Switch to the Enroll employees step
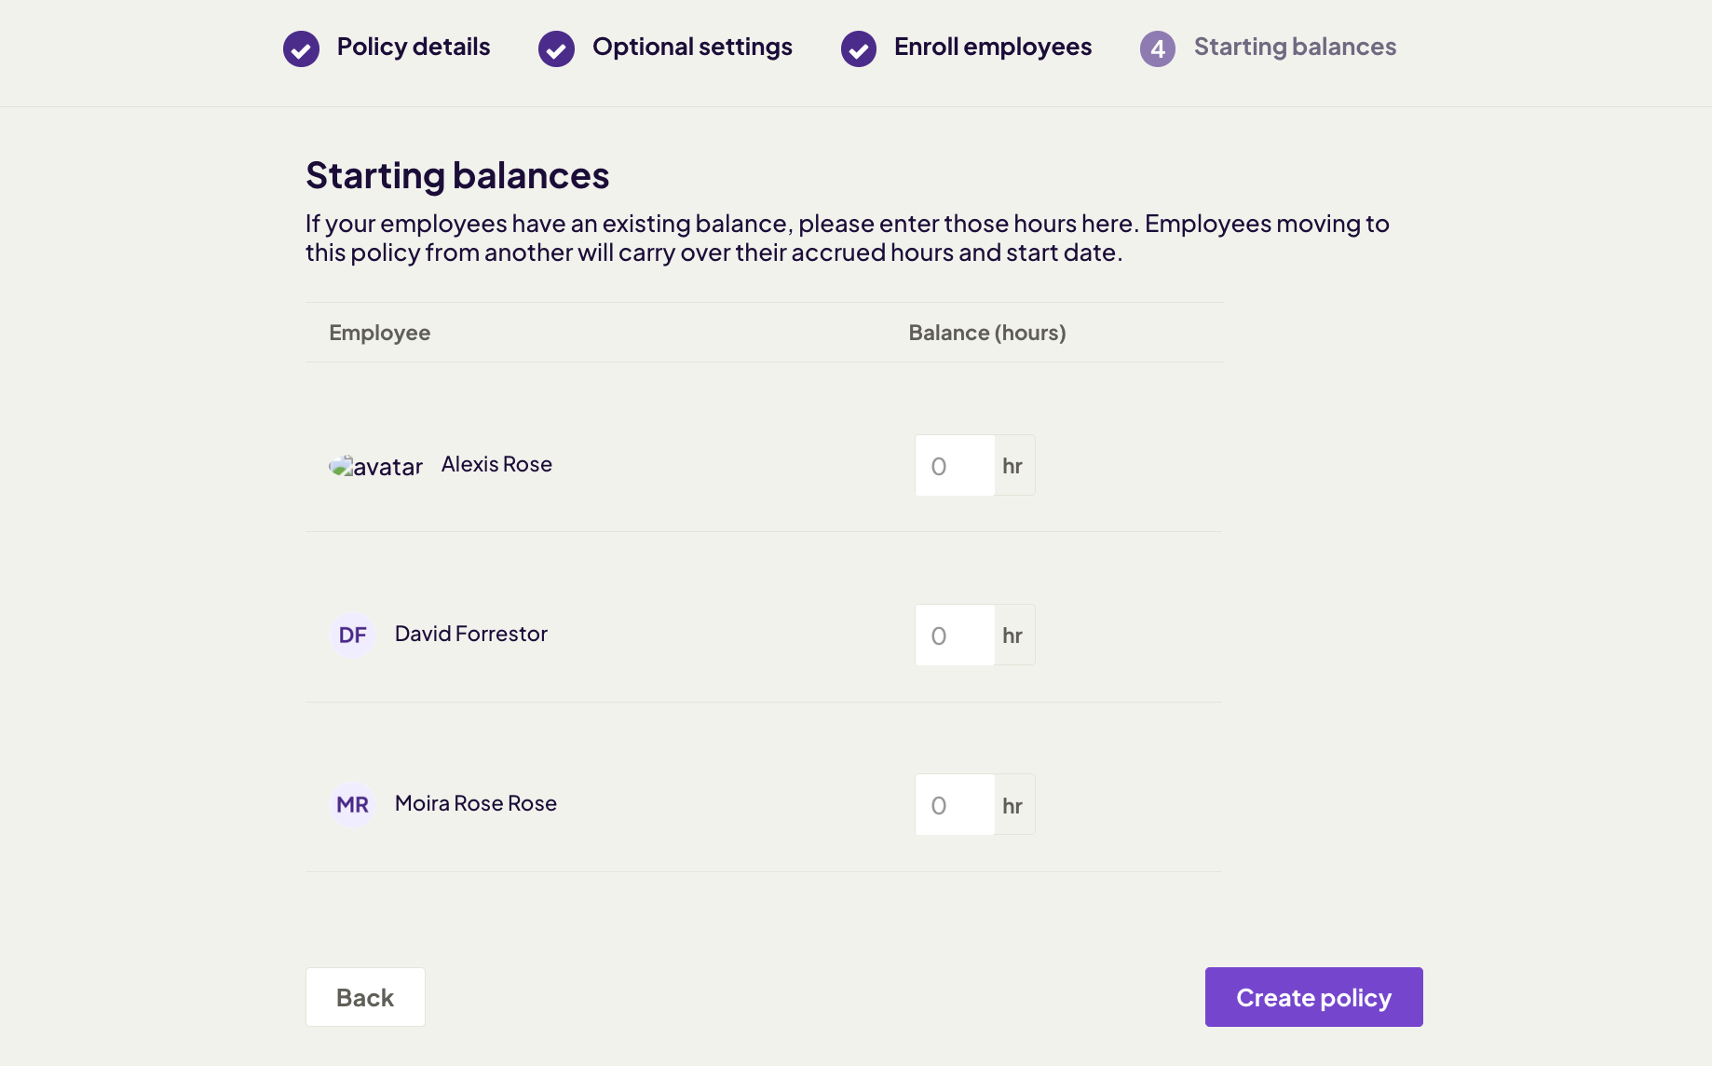This screenshot has height=1066, width=1712. pyautogui.click(x=993, y=47)
